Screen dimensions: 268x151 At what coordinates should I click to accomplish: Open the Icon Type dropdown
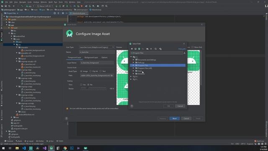point(97,47)
